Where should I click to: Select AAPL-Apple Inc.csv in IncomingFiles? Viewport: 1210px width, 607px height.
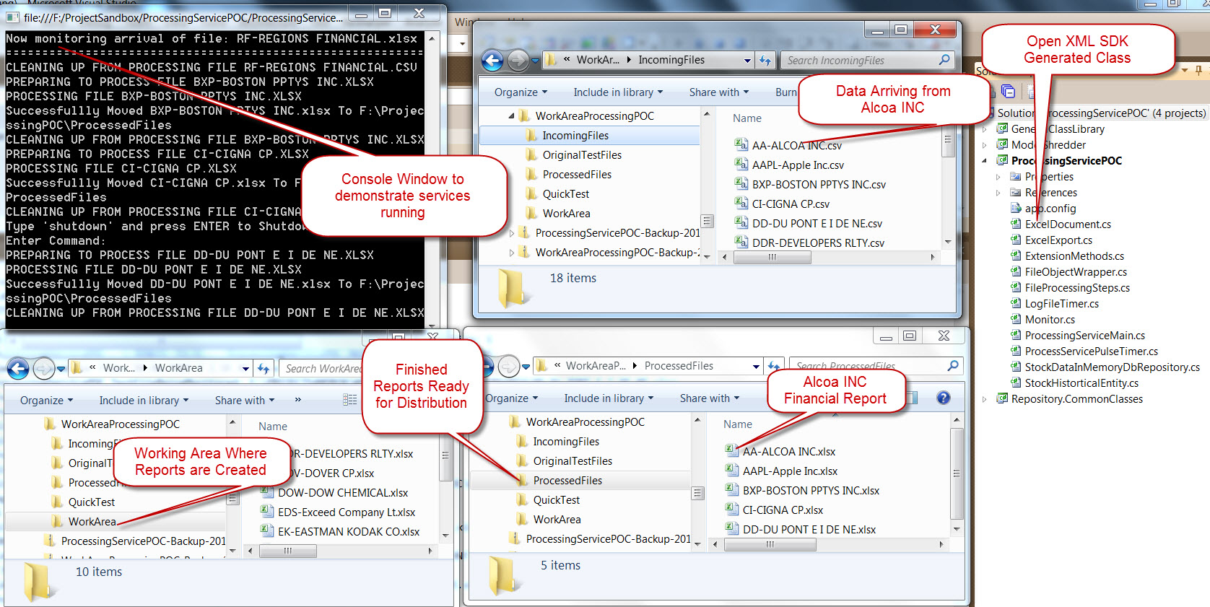click(x=798, y=165)
